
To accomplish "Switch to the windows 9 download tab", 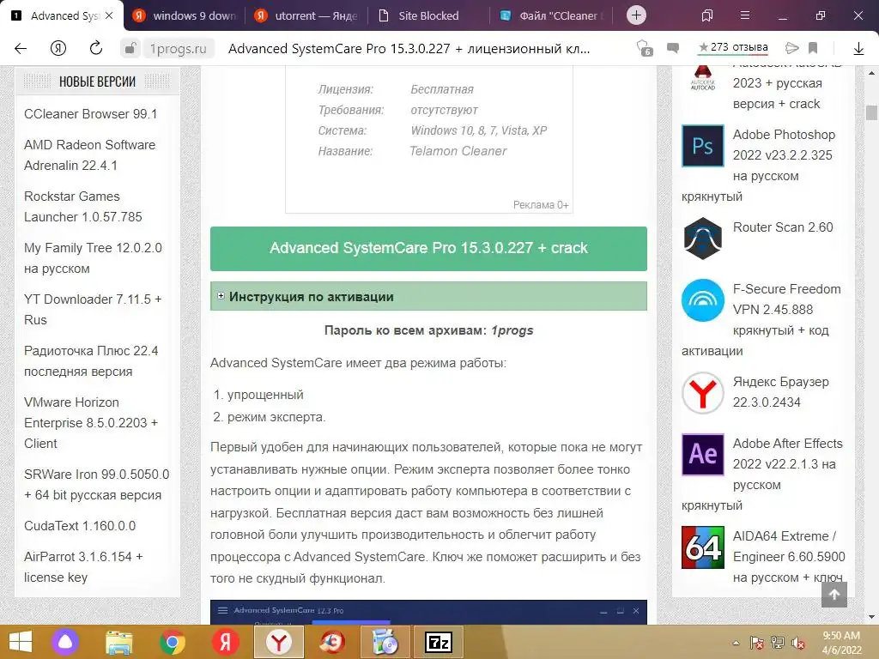I will [185, 15].
